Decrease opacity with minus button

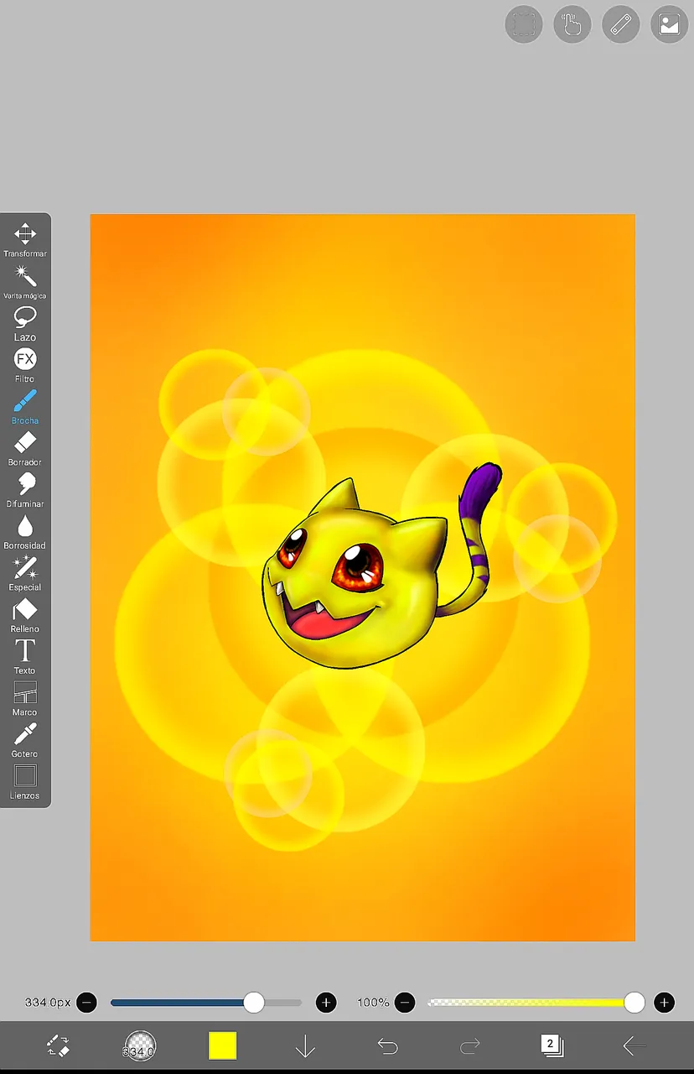(x=405, y=1002)
